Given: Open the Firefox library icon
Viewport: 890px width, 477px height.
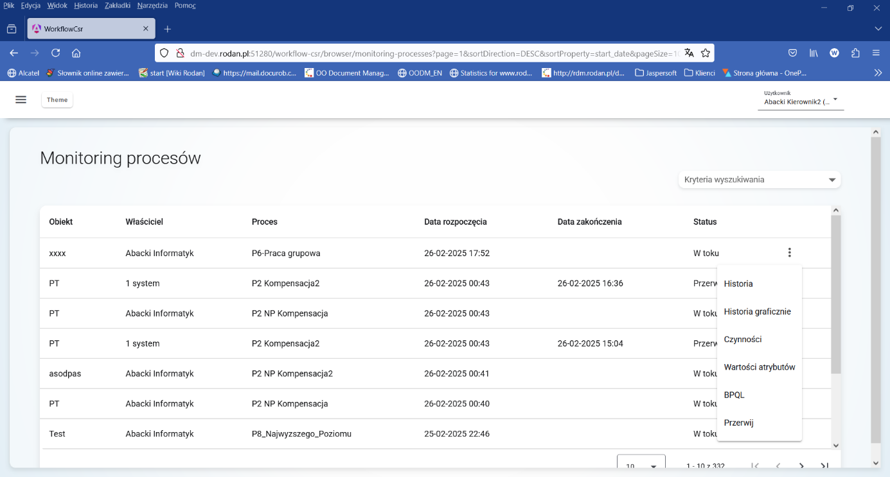Looking at the screenshot, I should tap(814, 53).
